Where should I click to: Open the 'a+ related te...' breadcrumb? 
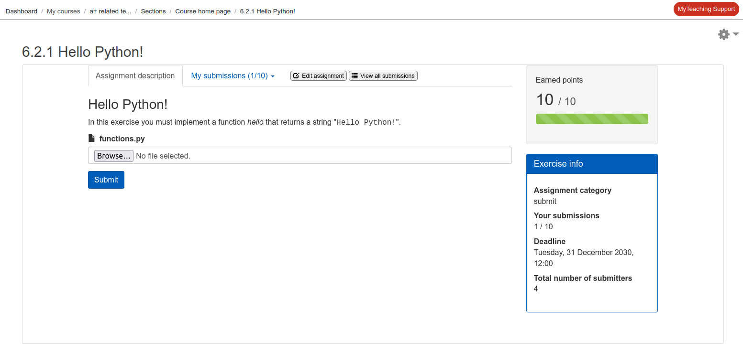pos(111,11)
